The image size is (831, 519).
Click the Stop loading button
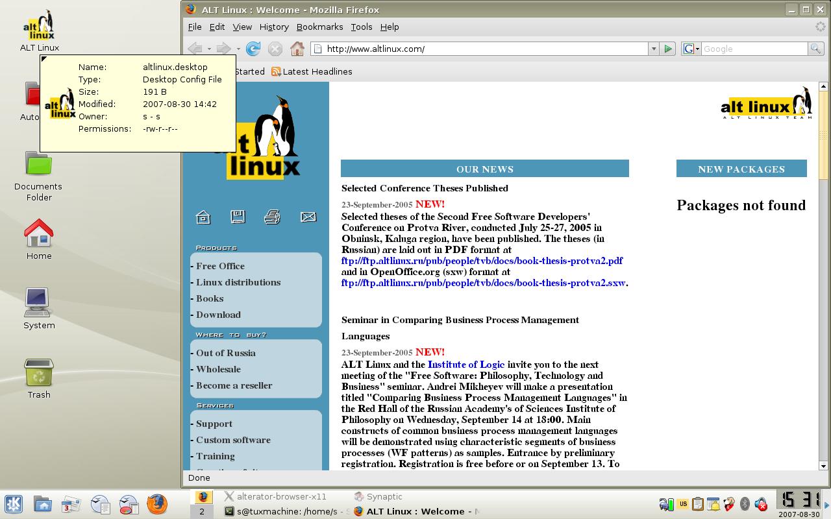275,49
